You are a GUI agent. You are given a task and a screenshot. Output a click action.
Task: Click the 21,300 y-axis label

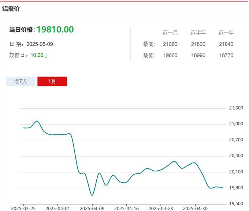[x=236, y=108]
